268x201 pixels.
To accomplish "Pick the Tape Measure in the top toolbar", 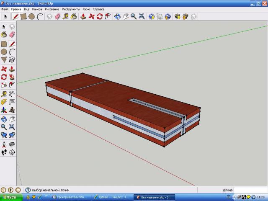I will [x=66, y=17].
